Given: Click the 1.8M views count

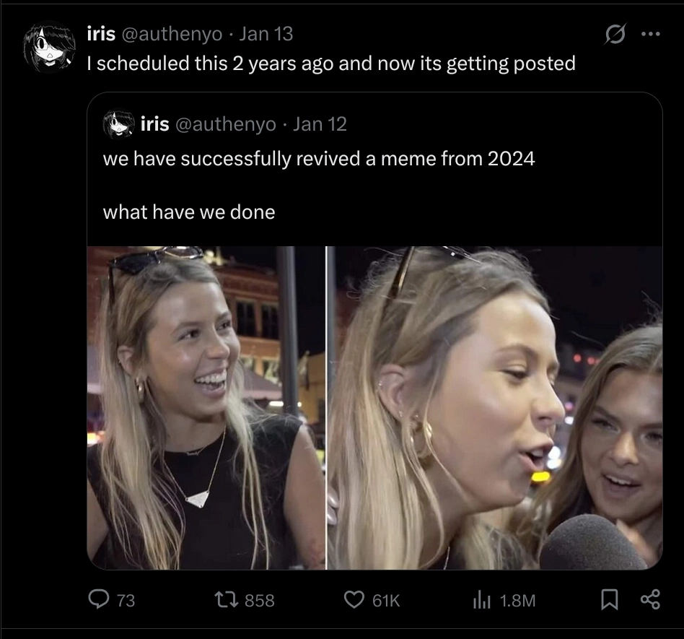Looking at the screenshot, I should (x=517, y=600).
